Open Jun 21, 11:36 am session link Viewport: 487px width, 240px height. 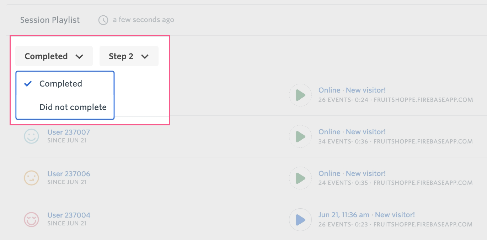[x=366, y=215]
